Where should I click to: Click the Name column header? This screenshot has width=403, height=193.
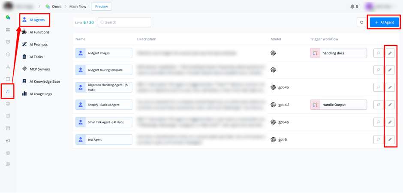coord(81,39)
